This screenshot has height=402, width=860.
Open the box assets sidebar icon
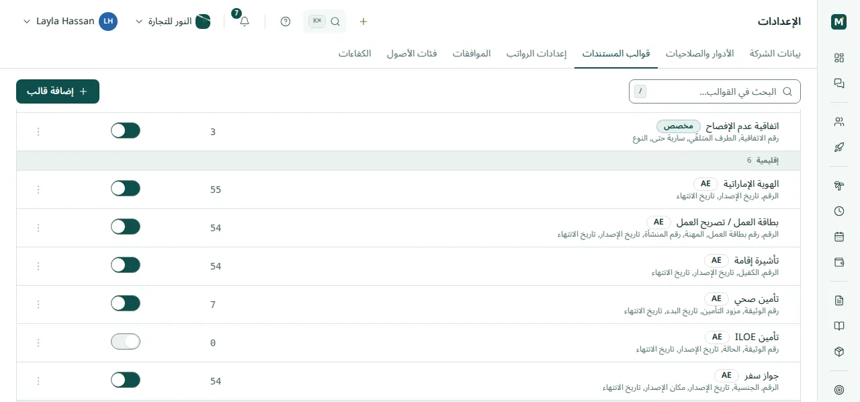(838, 352)
